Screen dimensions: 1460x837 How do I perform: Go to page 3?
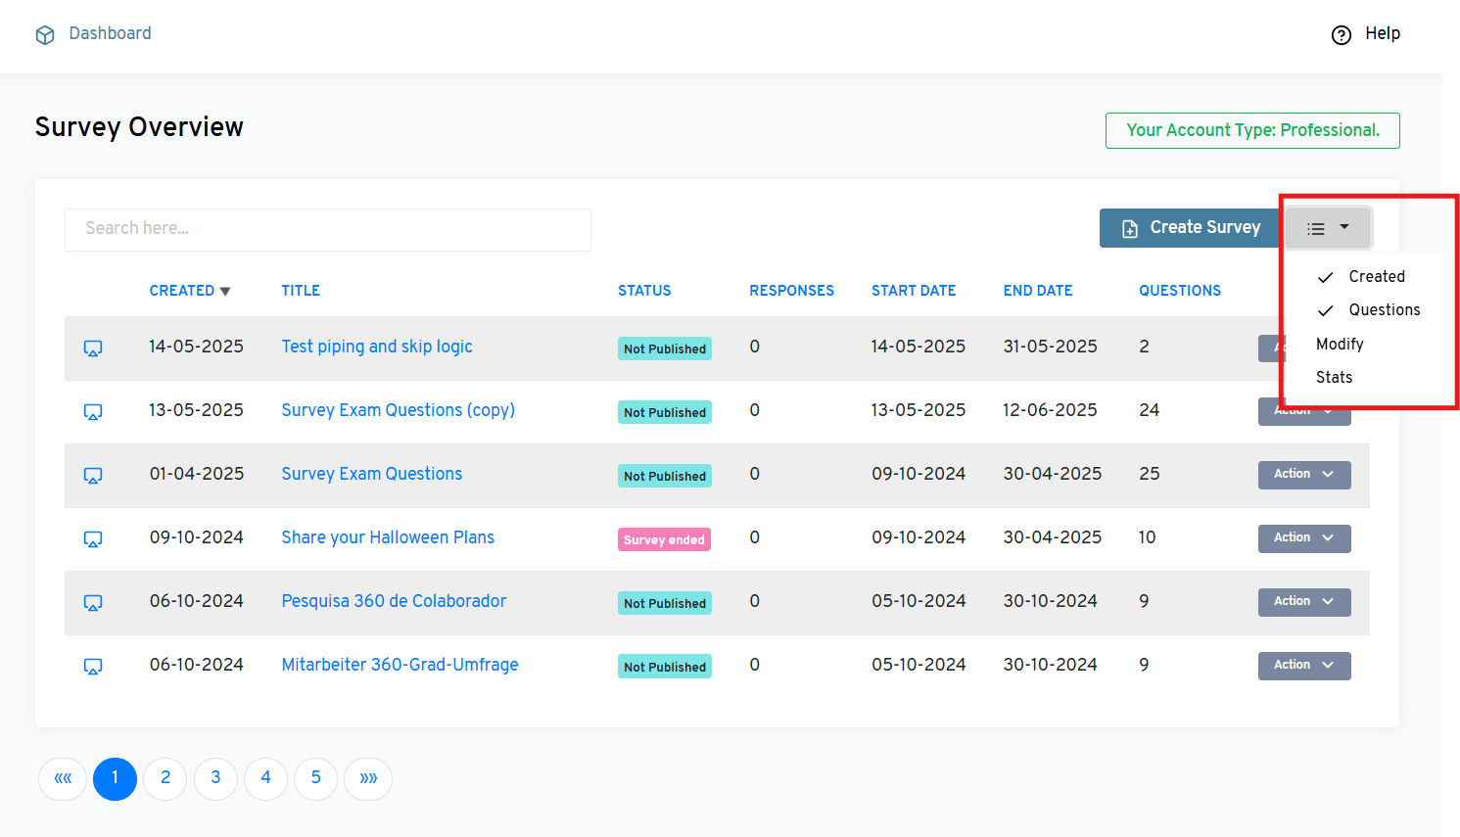[215, 779]
